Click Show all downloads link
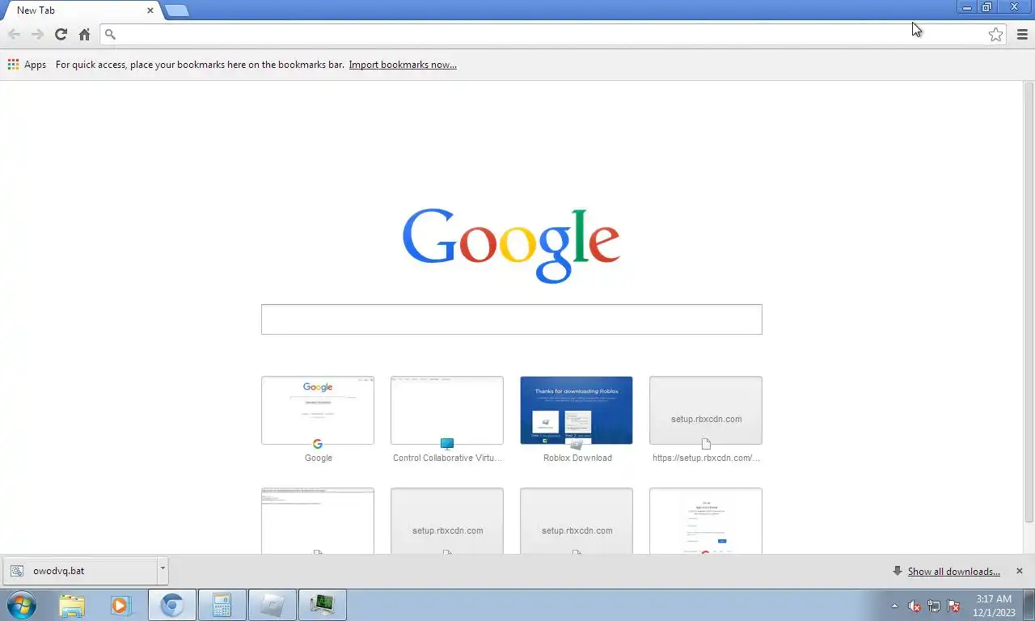Viewport: 1035px width, 621px height. click(x=953, y=572)
